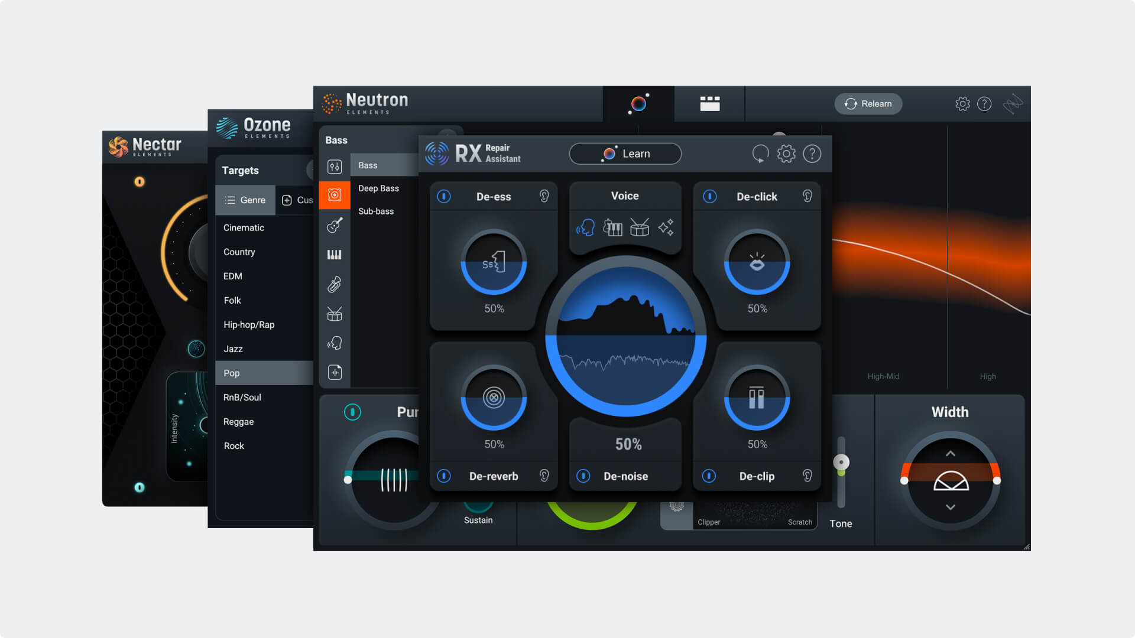Toggle the bottom teal power button in Nectar
This screenshot has width=1135, height=638.
(x=140, y=487)
